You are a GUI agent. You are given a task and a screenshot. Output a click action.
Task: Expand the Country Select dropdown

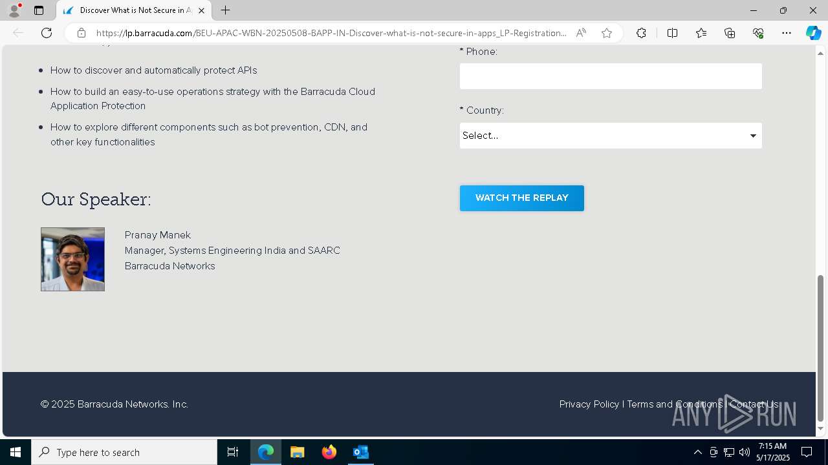[x=611, y=136]
